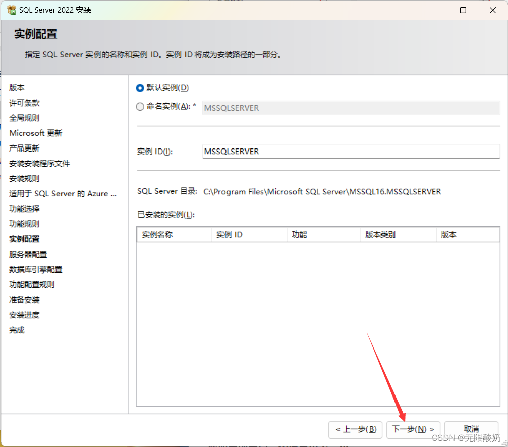Click the 下一步(N) button
The width and height of the screenshot is (508, 447).
(413, 429)
